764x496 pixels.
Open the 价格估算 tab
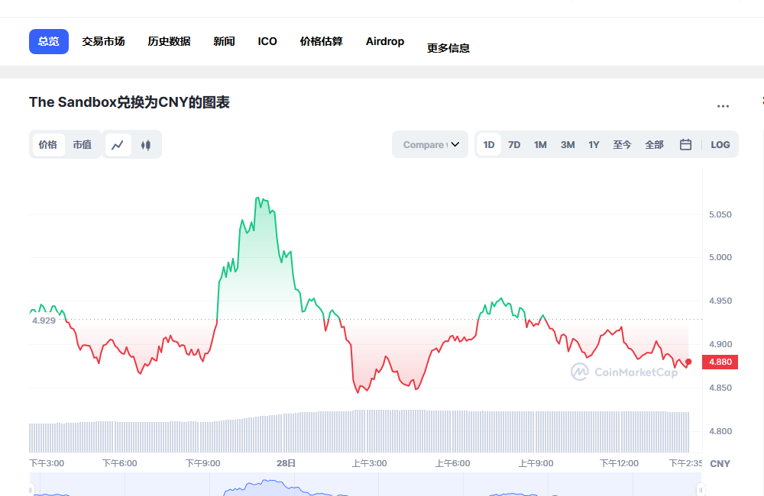322,41
